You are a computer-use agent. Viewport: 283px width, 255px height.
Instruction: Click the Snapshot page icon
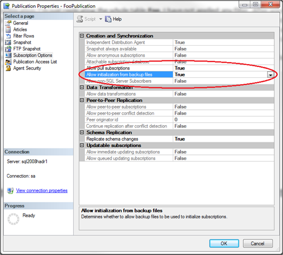(8, 42)
